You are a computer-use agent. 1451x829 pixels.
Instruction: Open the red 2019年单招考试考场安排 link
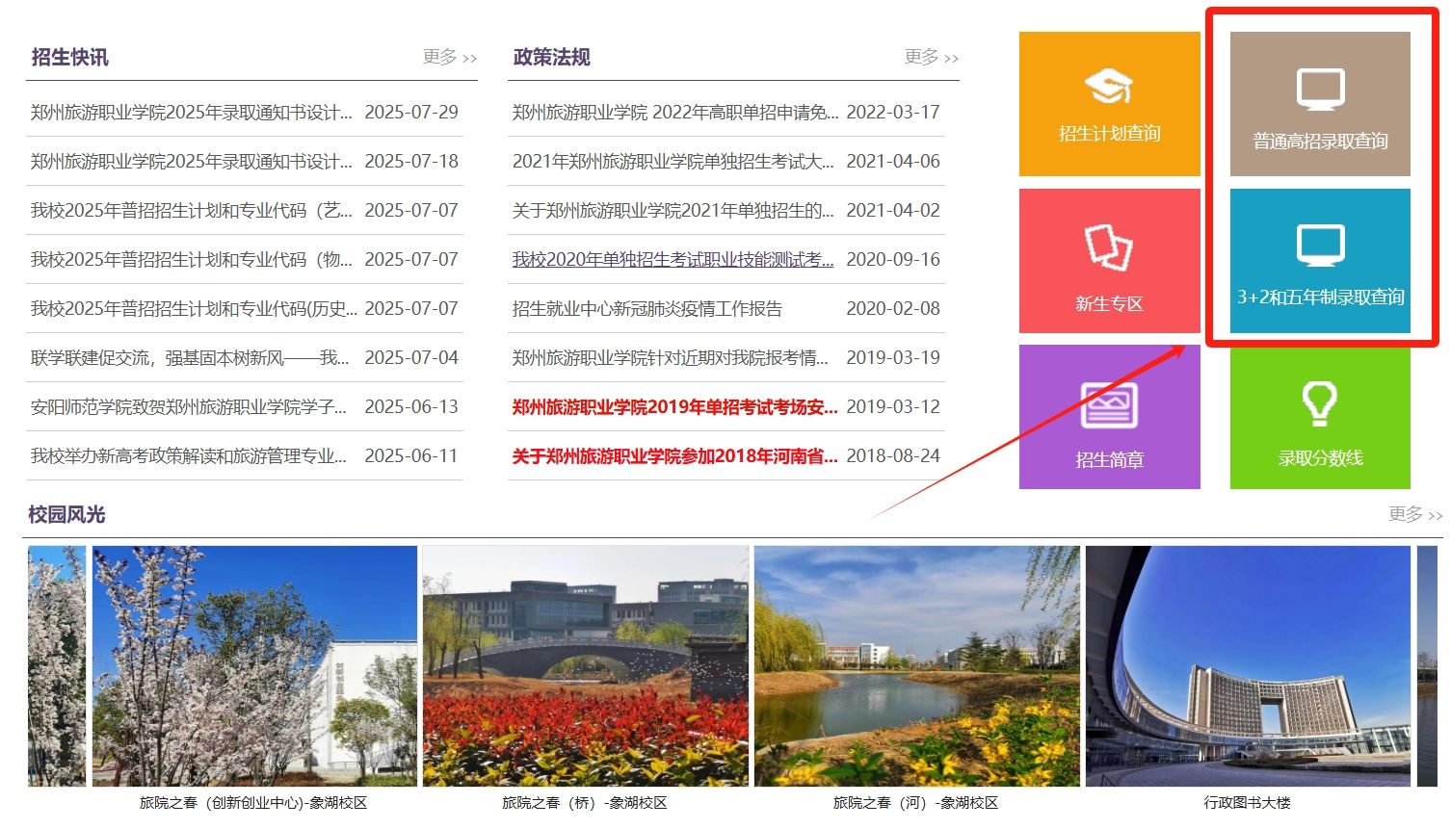(673, 407)
